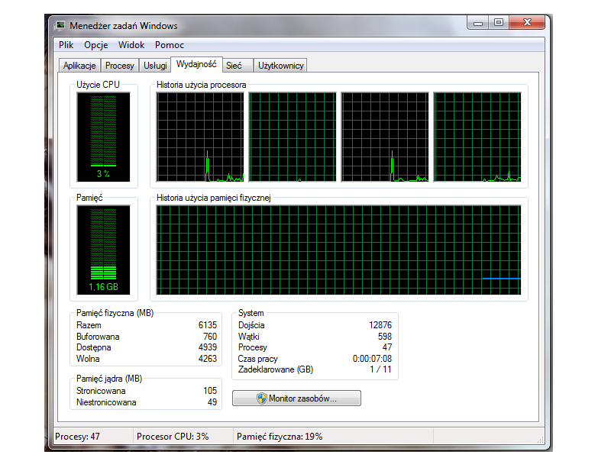Screen dimensions: 611x458
Task: Click the Użycie CPU 3% gauge
Action: 103,137
